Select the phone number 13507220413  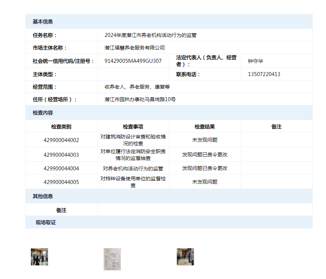264,74
